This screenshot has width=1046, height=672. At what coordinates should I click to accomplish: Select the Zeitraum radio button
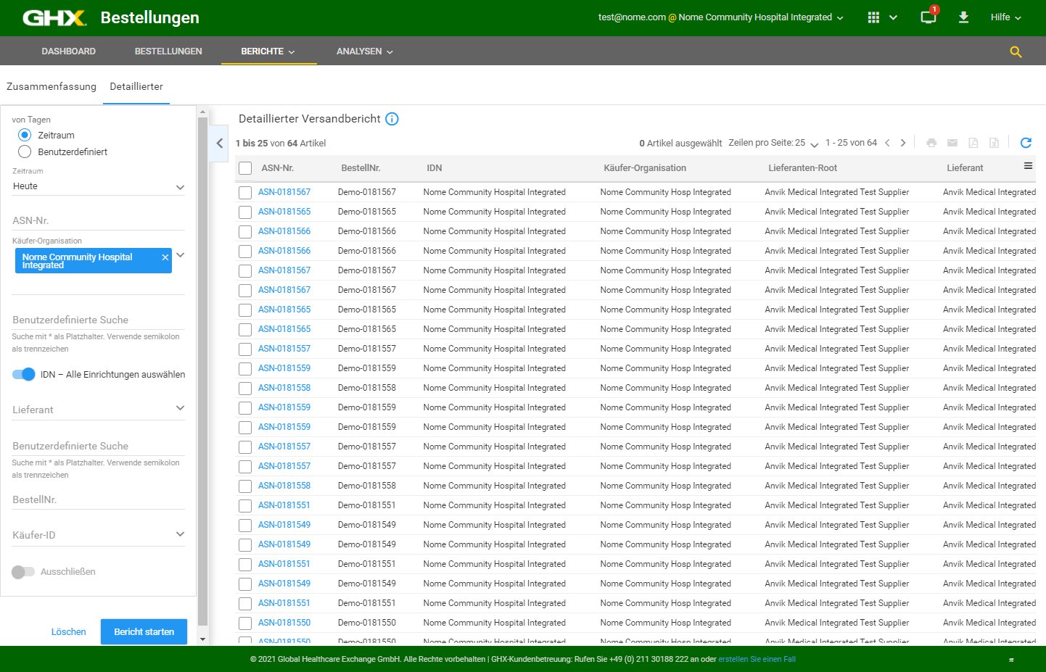coord(25,135)
